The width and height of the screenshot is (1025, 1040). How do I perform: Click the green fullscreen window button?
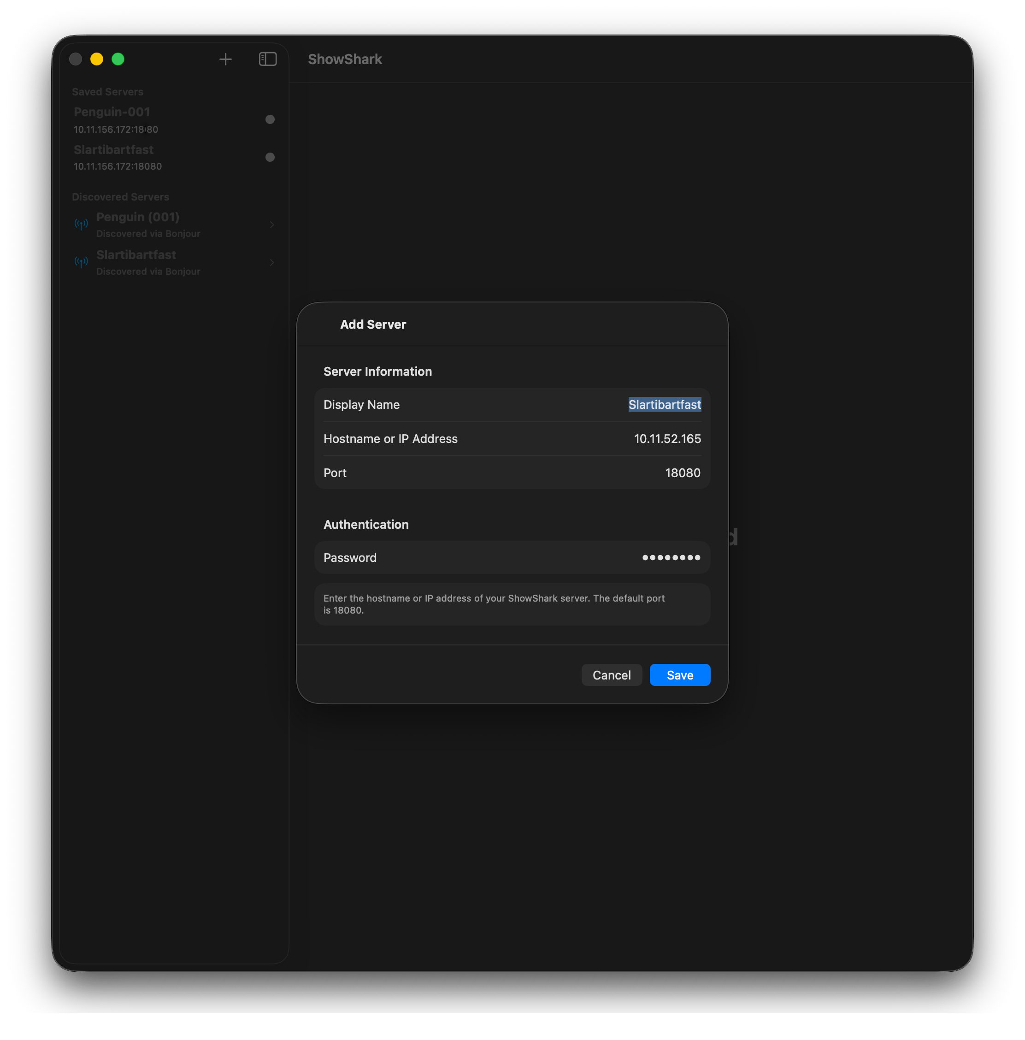tap(118, 59)
